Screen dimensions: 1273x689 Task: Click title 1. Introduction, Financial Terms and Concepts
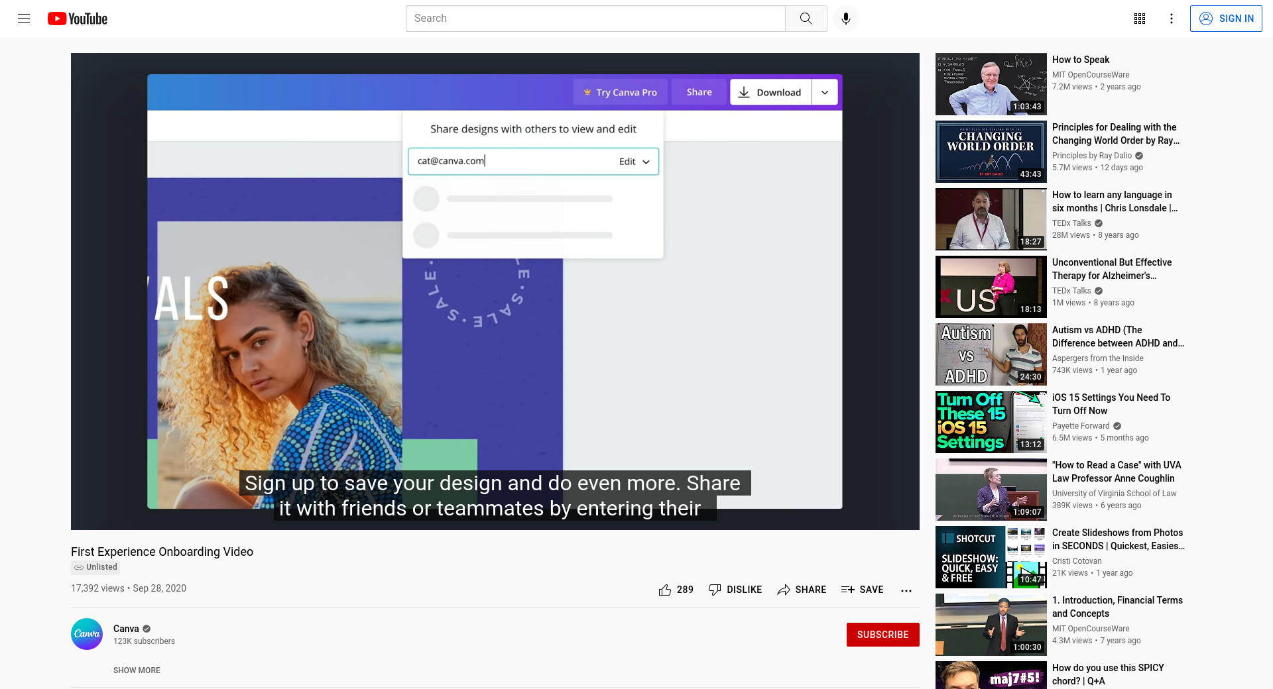coord(1117,607)
